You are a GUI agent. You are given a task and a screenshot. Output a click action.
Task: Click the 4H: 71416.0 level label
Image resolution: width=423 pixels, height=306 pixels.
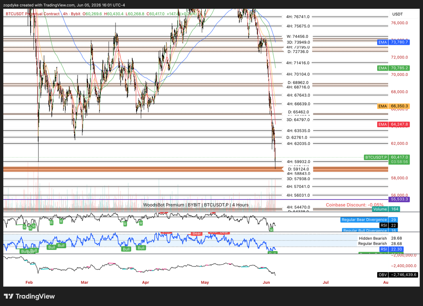(x=298, y=63)
